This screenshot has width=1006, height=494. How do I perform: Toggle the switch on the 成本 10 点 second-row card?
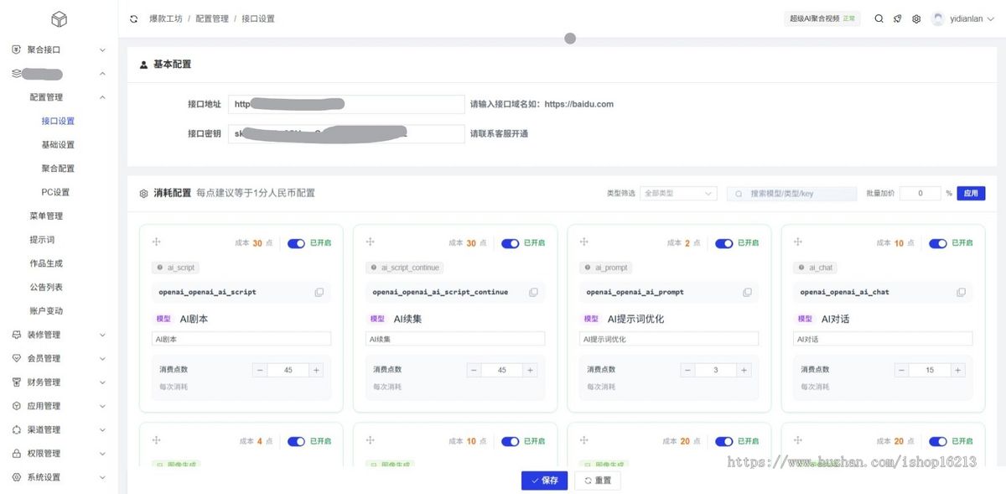point(510,441)
